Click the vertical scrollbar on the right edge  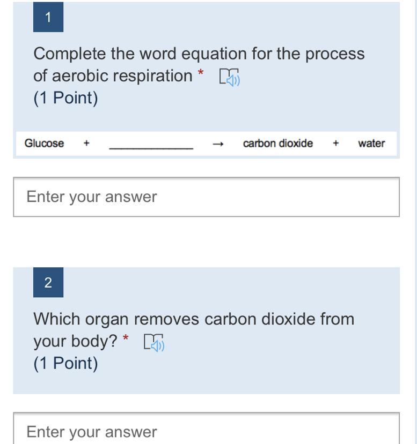point(414,214)
